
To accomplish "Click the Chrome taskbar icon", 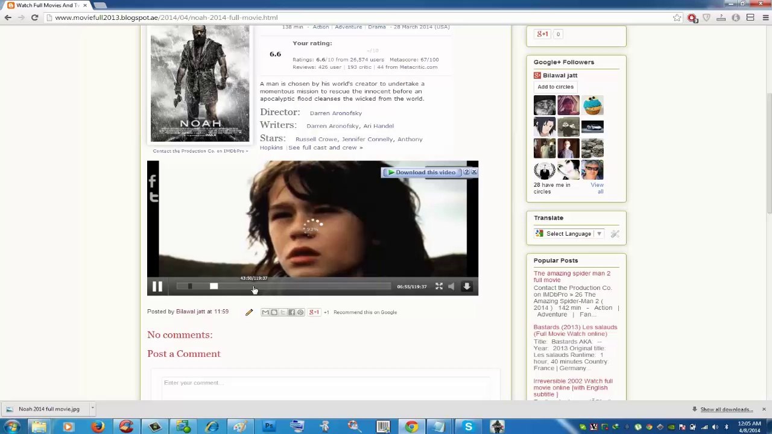I will click(x=411, y=427).
